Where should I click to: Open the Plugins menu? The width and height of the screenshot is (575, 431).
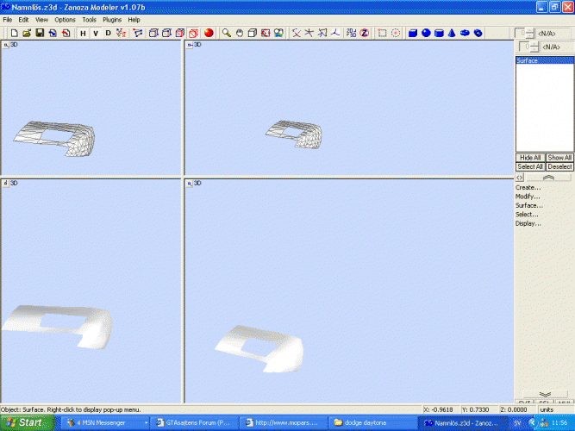pos(112,19)
